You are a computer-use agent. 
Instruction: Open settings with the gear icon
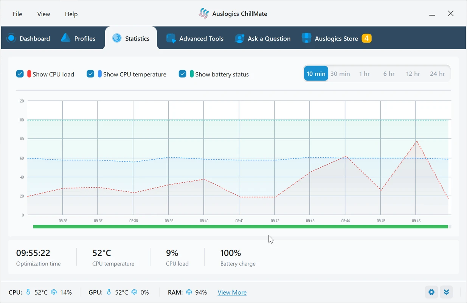[x=431, y=292]
